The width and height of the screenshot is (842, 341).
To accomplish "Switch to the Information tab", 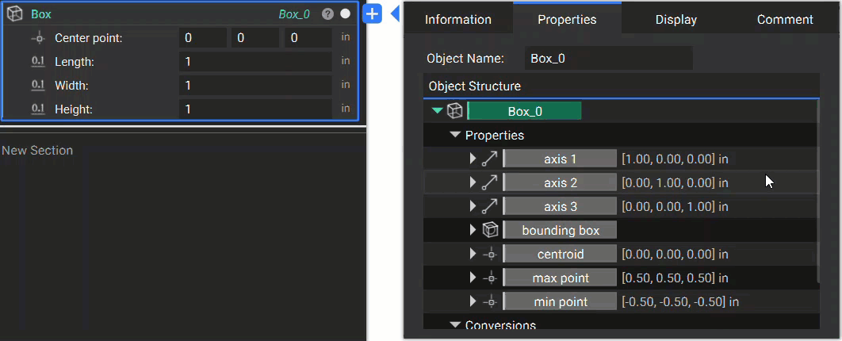I will pyautogui.click(x=458, y=19).
